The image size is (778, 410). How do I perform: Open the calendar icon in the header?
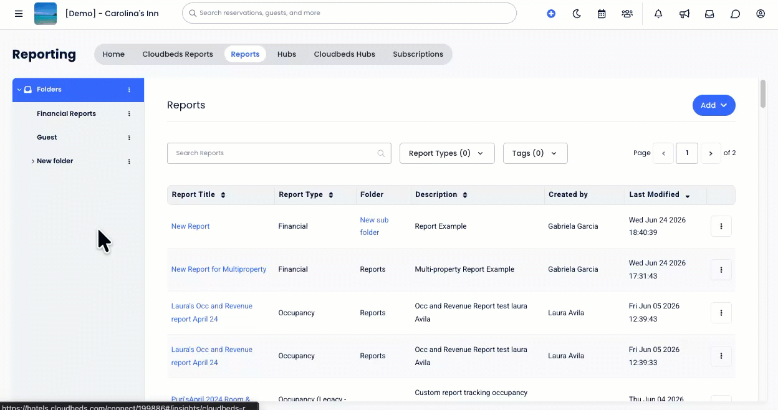pyautogui.click(x=602, y=14)
